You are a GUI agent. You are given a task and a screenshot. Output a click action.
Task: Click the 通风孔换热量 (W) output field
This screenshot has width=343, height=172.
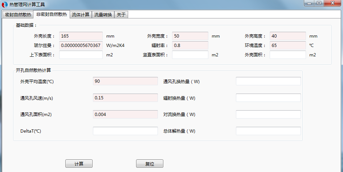(268, 81)
